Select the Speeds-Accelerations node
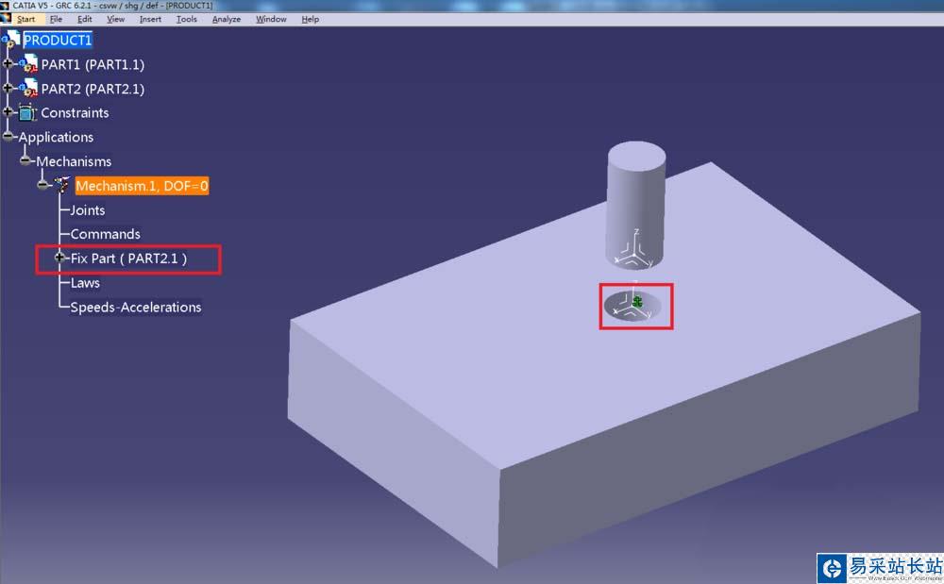 point(135,308)
